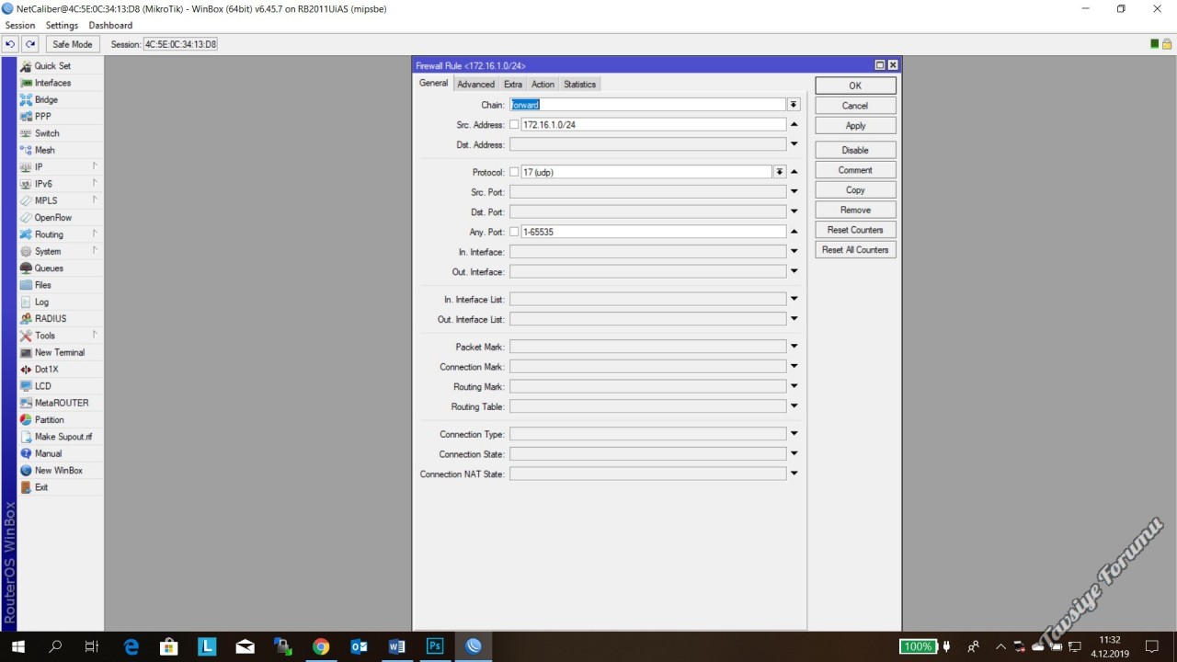Confirm the rule with OK

(x=855, y=86)
